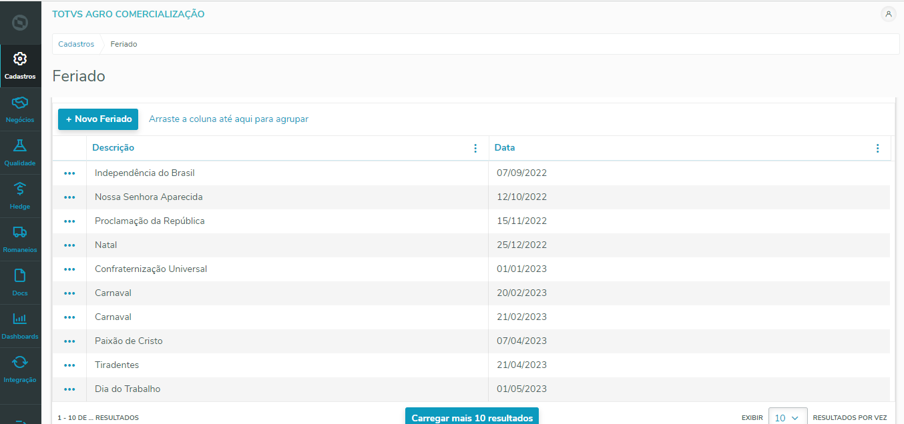Select the Confraternização Universal cell
904x424 pixels.
288,269
